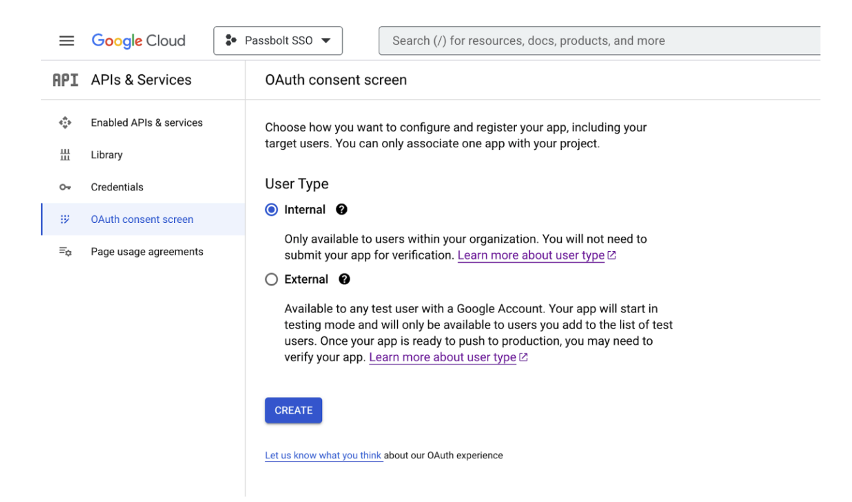Open the Let us know what you think link
The image size is (852, 502).
pyautogui.click(x=323, y=456)
